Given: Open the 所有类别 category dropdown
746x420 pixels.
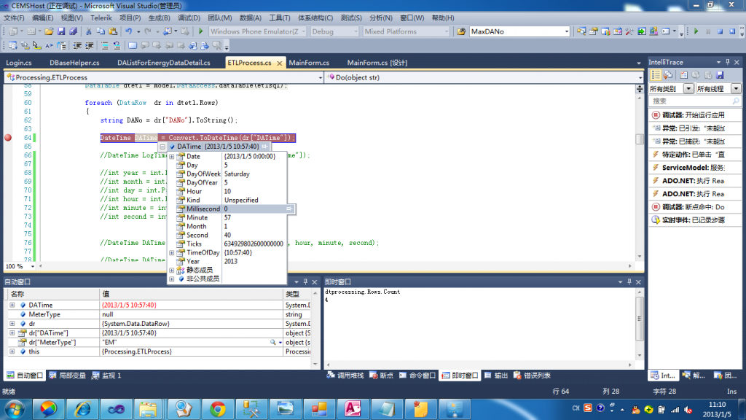Looking at the screenshot, I should 688,88.
